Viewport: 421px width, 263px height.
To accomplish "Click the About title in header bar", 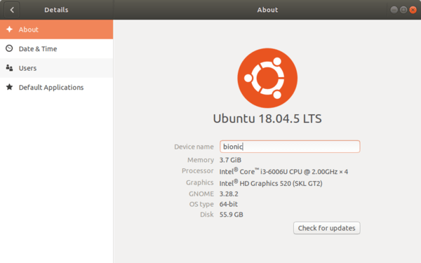I will point(267,10).
